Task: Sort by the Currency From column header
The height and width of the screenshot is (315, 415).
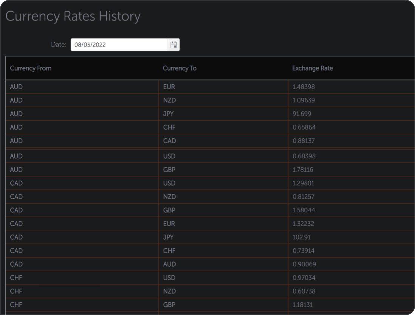Action: point(31,68)
